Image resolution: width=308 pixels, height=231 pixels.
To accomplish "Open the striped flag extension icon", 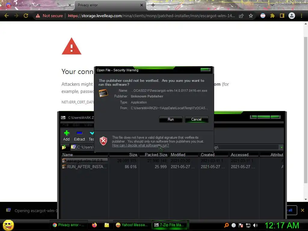I will point(263,16).
